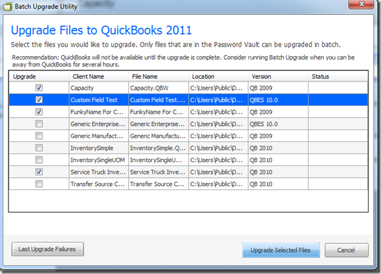Check the Generic Manufact... upgrade checkbox
The height and width of the screenshot is (274, 381).
pos(39,136)
